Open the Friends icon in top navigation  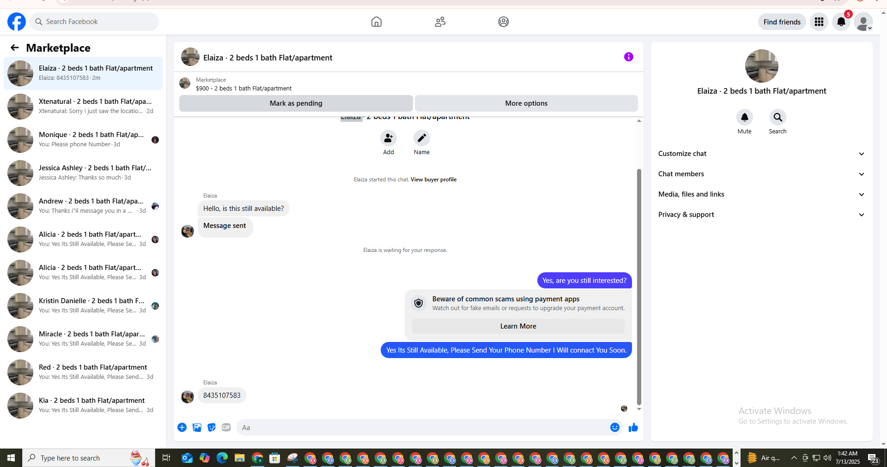[440, 22]
